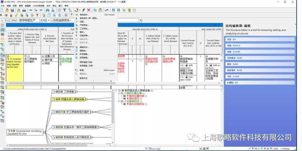Click the green undo arrow icon
Viewport: 302px width, 151px height.
coord(107,10)
